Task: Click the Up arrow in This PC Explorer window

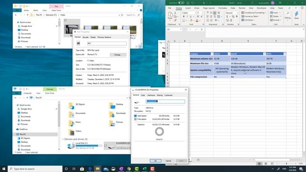Action: [x=27, y=97]
